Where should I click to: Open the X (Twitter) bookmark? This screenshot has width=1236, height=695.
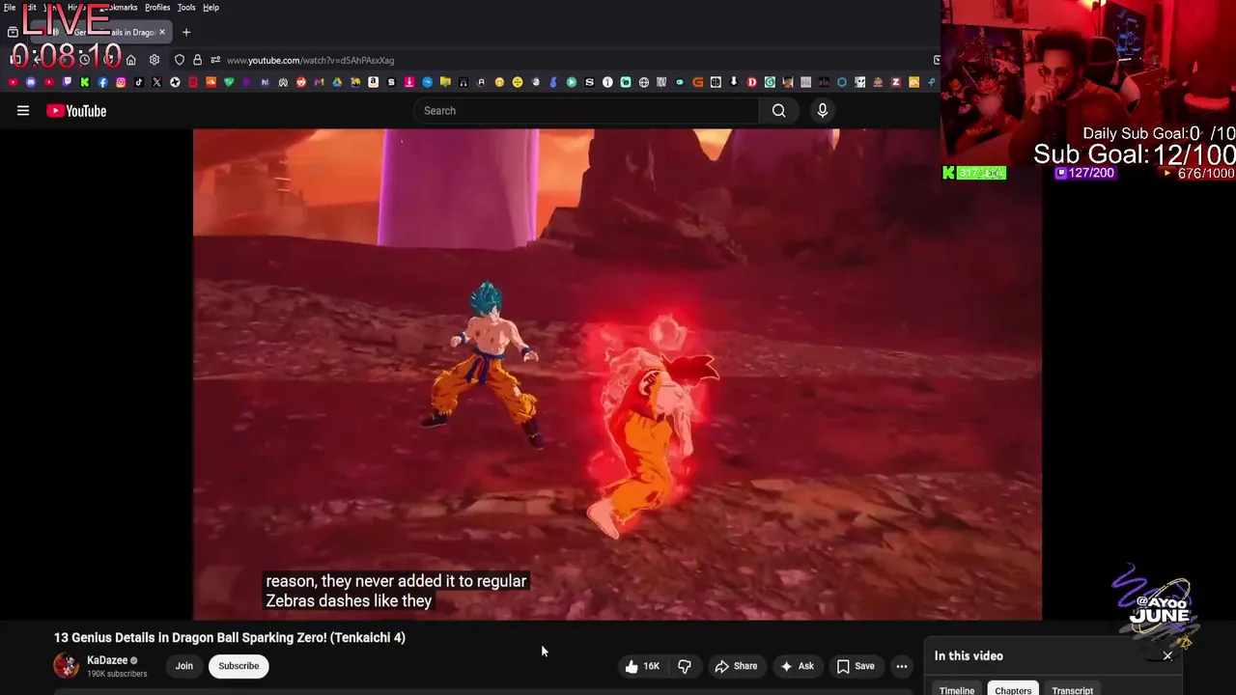pos(156,82)
